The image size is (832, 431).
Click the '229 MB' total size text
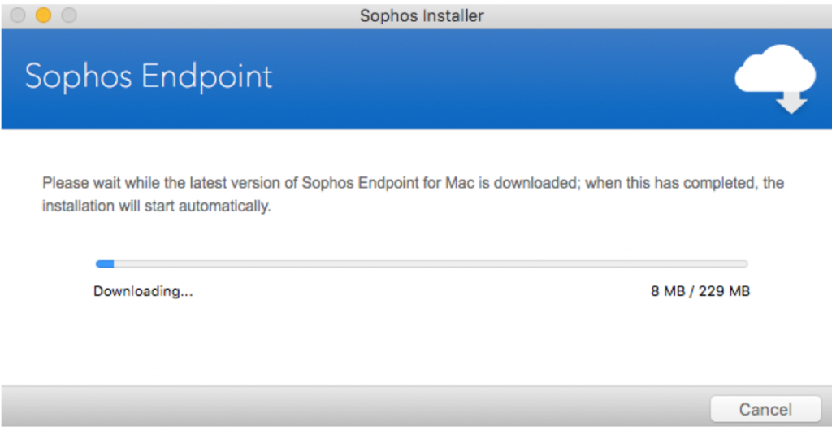pyautogui.click(x=724, y=291)
